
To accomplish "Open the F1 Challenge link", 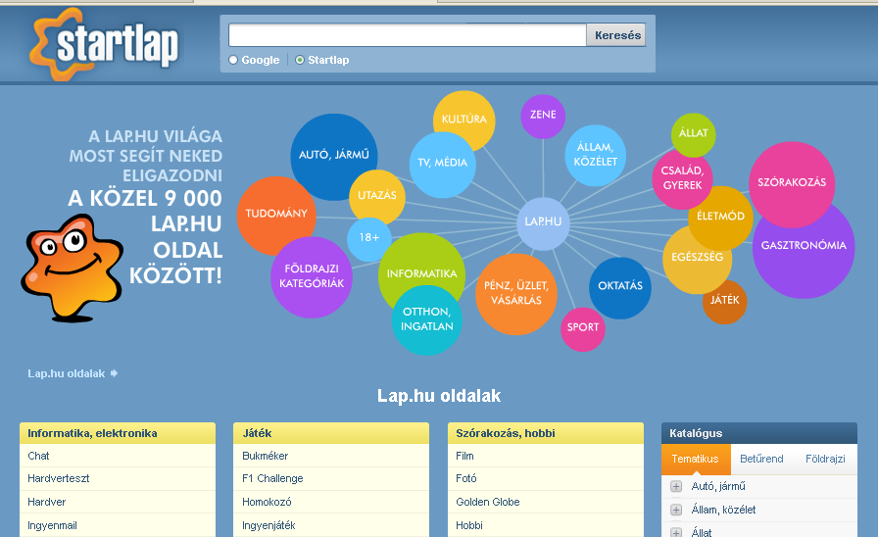I will 272,478.
